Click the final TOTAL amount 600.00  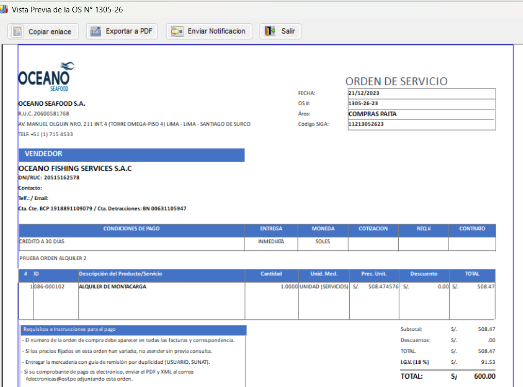click(484, 376)
